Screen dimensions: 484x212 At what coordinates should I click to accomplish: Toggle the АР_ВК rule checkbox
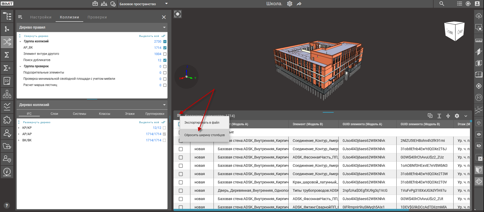[165, 48]
